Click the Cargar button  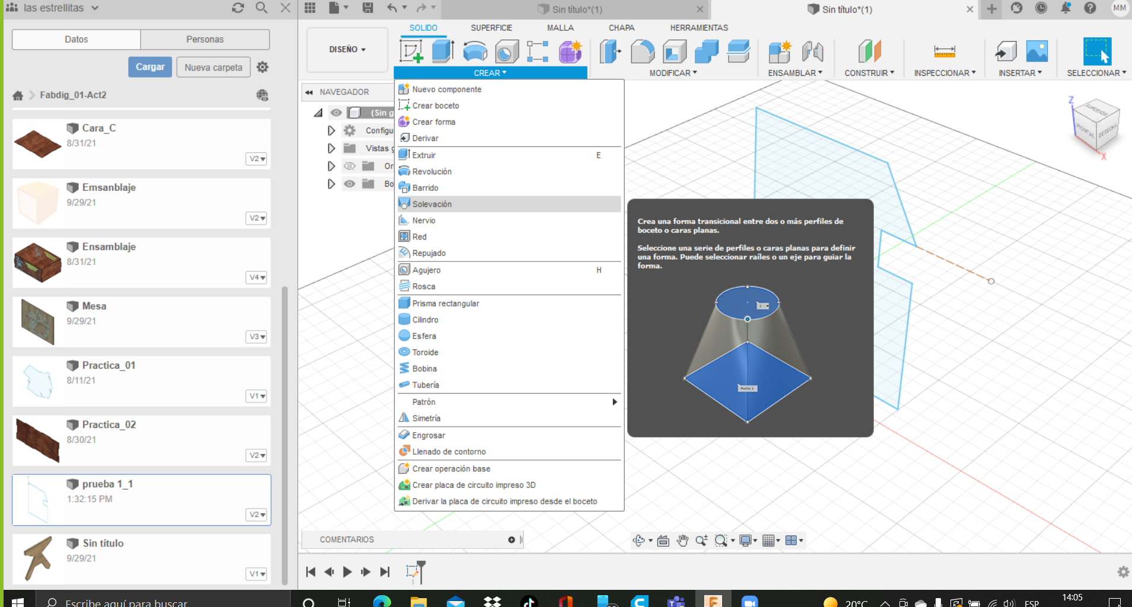click(150, 67)
